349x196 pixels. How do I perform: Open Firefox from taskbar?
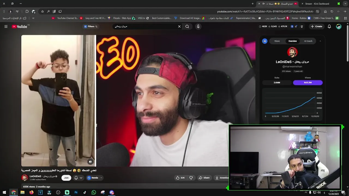point(31,192)
